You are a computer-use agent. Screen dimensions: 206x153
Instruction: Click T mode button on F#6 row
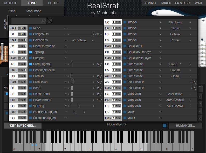point(113,28)
